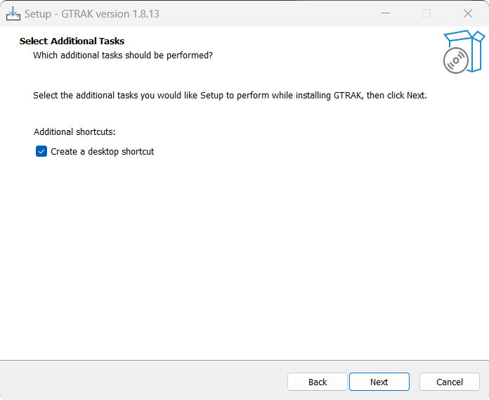Close the GTRAK Setup window
The height and width of the screenshot is (400, 489).
click(x=467, y=13)
